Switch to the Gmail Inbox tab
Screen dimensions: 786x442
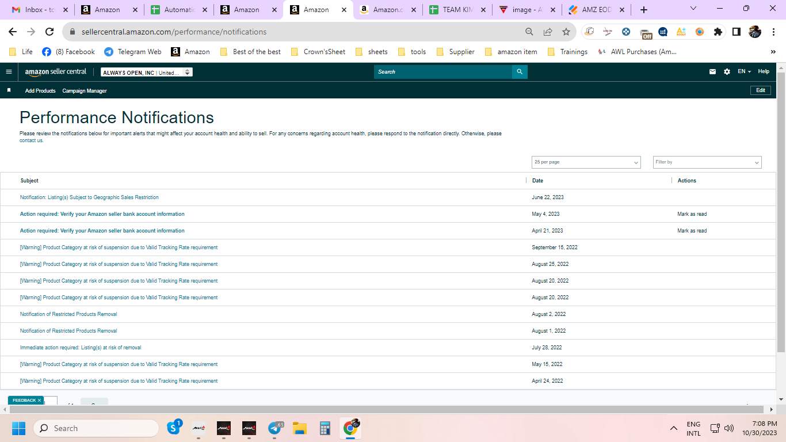(x=40, y=10)
